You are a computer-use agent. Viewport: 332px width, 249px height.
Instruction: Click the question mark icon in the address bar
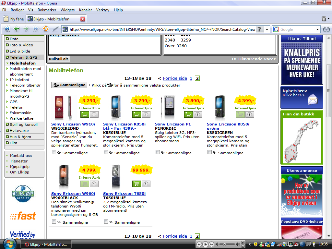tap(259, 29)
